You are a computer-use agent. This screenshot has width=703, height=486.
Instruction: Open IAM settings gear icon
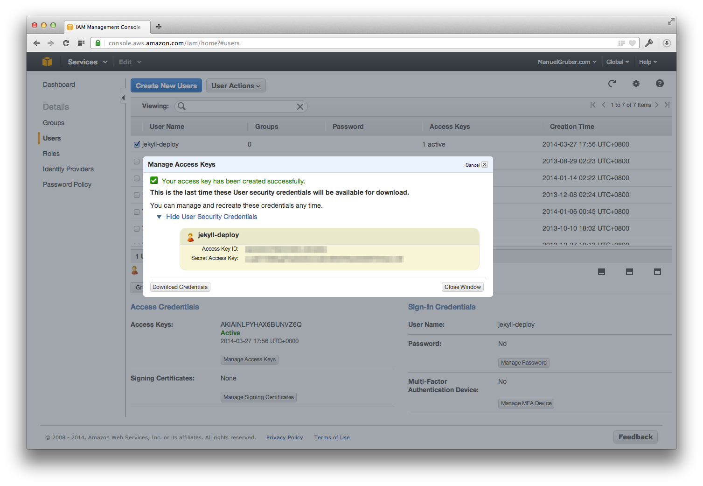coord(636,84)
